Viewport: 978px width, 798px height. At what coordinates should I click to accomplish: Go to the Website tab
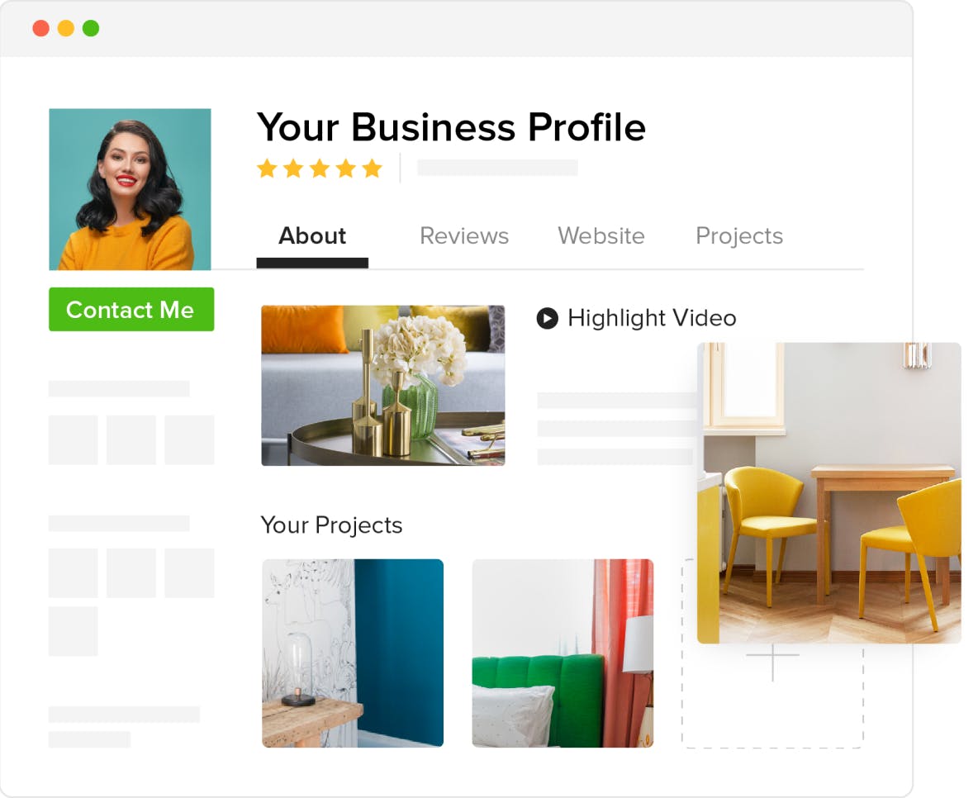(601, 235)
